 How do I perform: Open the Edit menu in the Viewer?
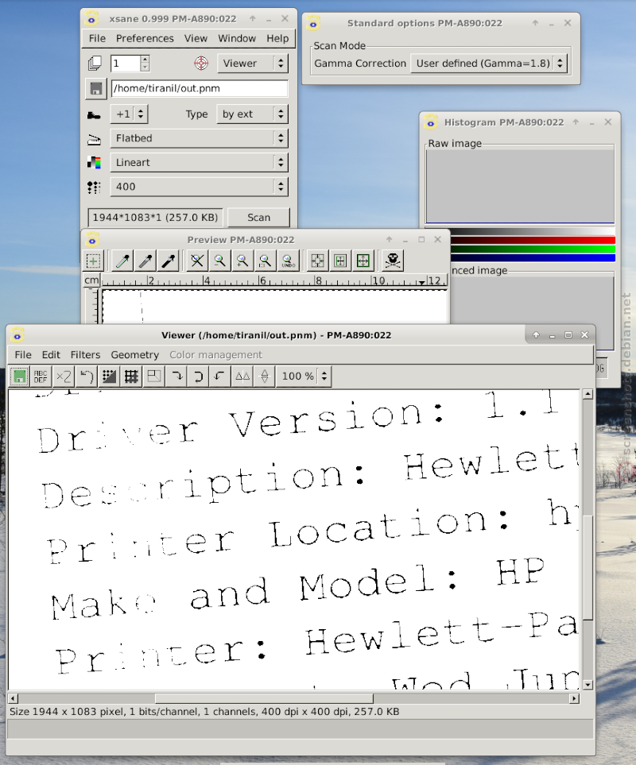[51, 354]
